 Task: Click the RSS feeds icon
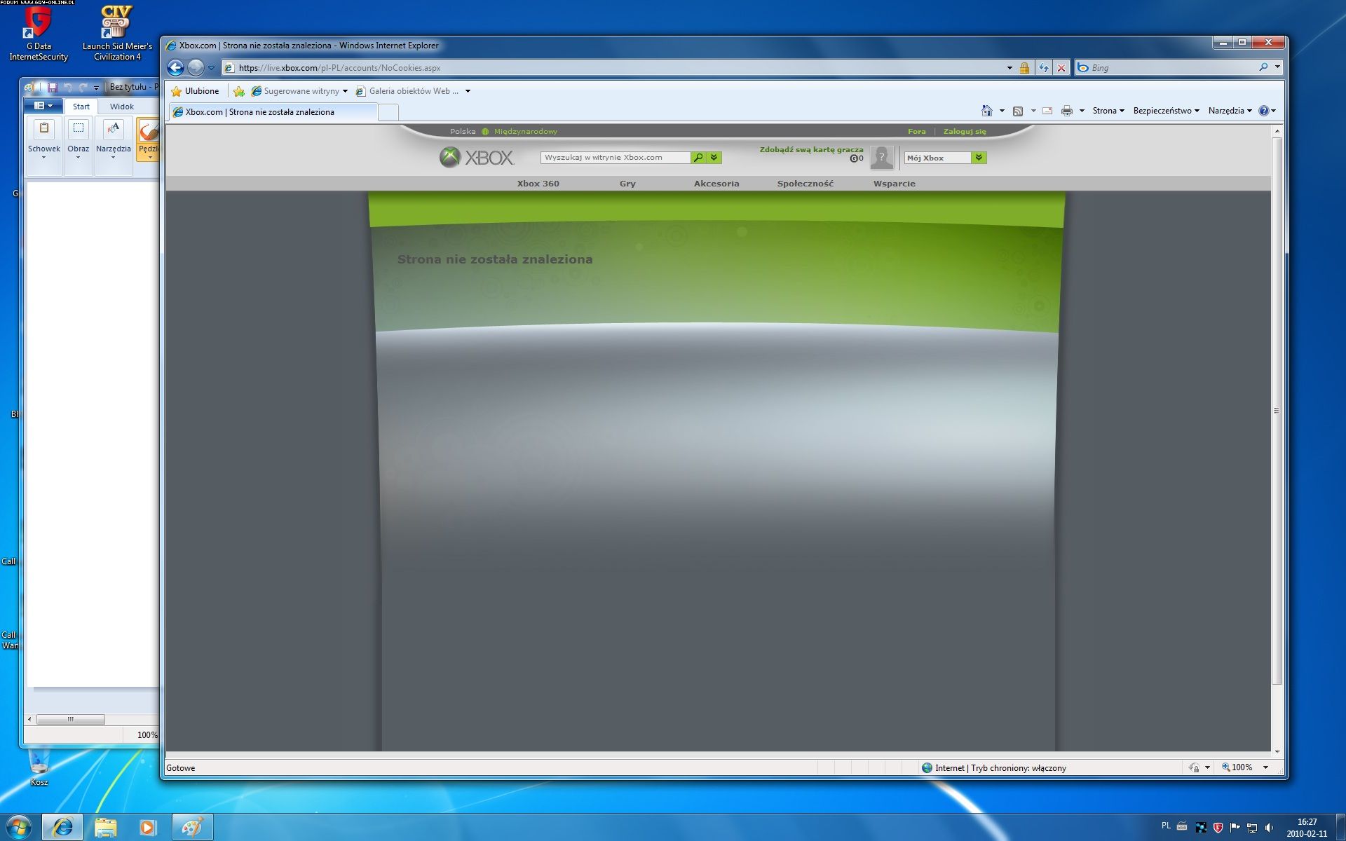pos(1018,111)
